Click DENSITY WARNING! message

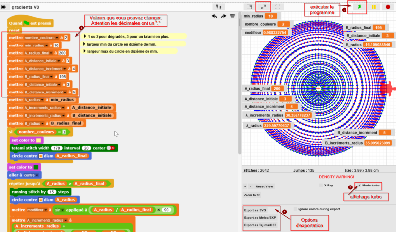(337, 177)
